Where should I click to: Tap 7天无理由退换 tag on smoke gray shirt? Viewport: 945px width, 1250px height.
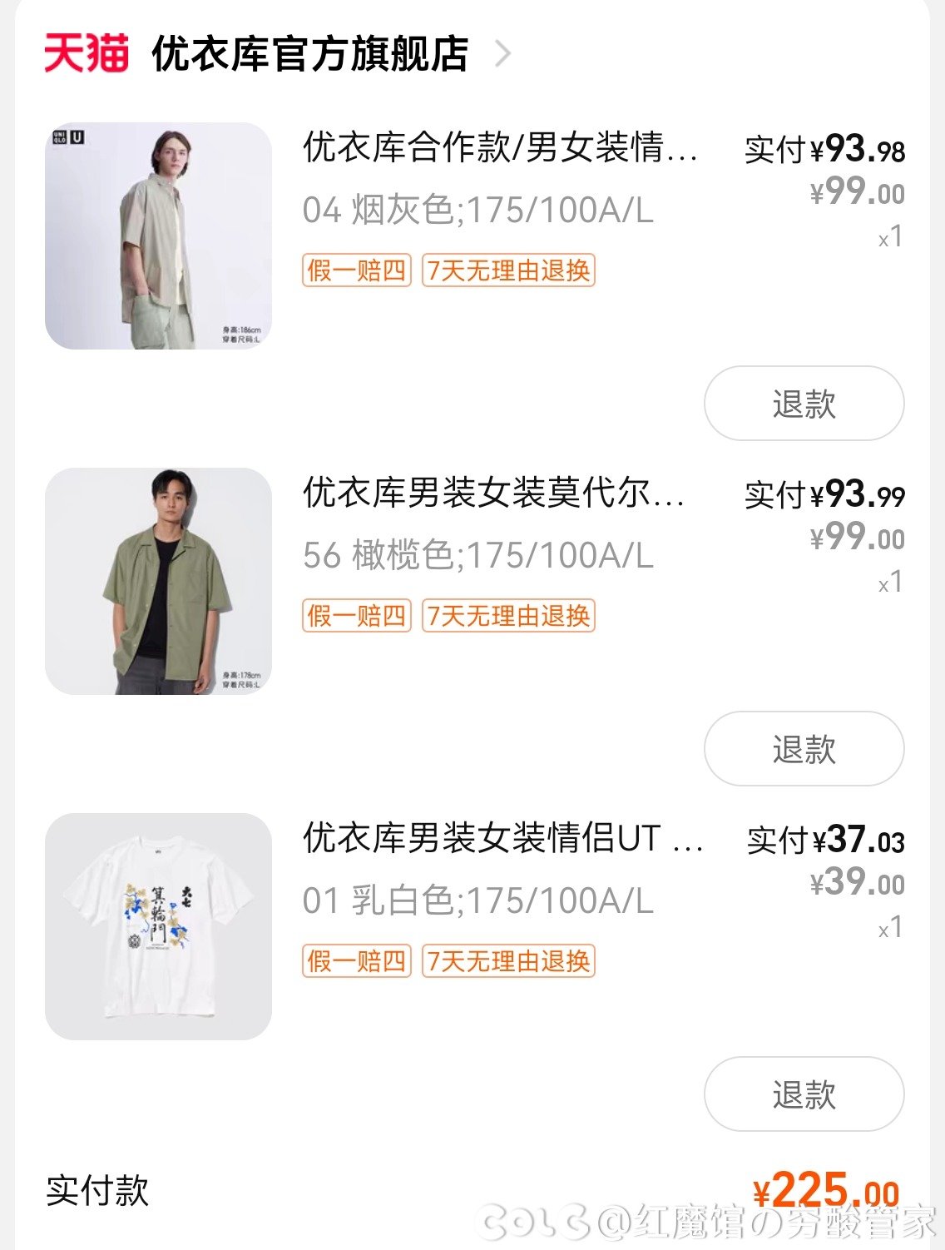click(508, 270)
